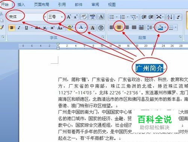
Task: Apply bulleted list
Action: pyautogui.click(x=112, y=17)
